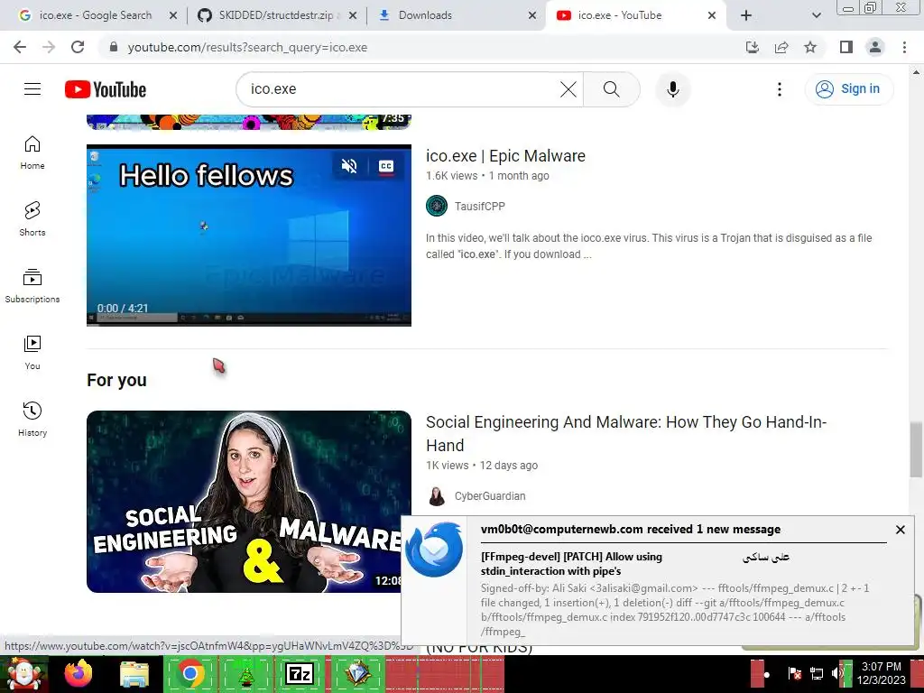Open YouTube guide hamburger menu
The width and height of the screenshot is (924, 693).
tap(32, 89)
